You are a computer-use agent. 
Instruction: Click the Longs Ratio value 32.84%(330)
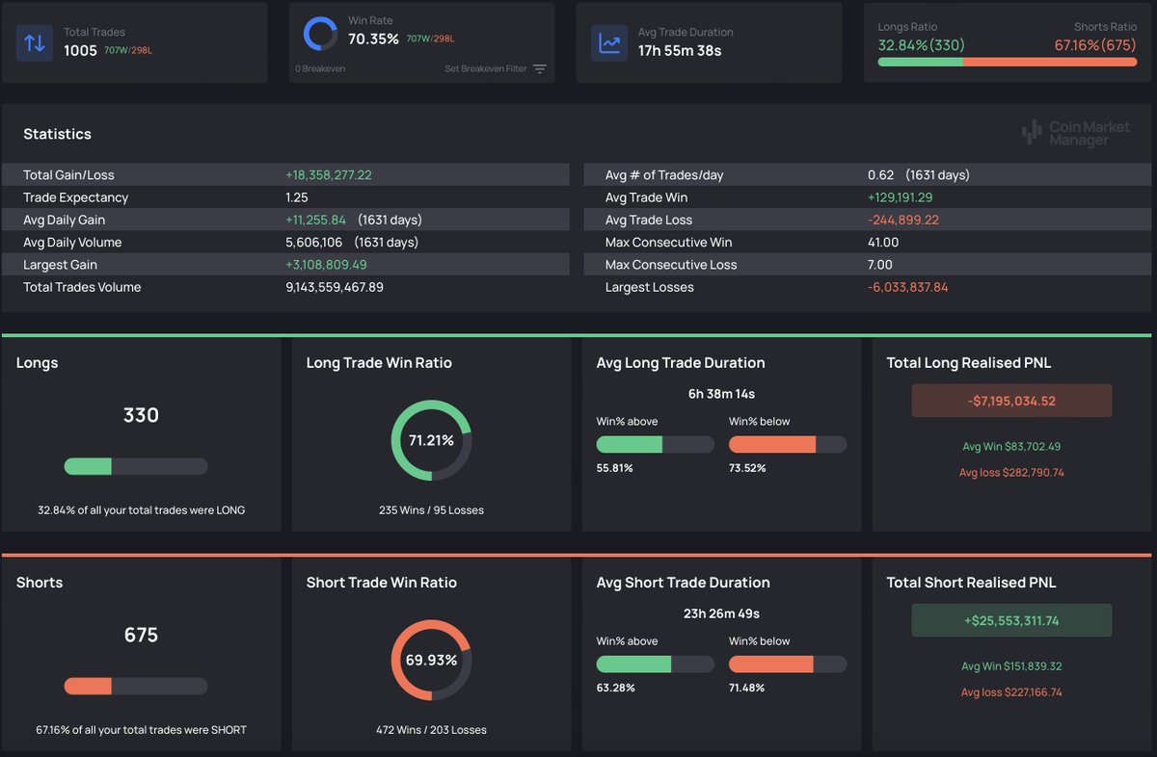click(x=922, y=45)
